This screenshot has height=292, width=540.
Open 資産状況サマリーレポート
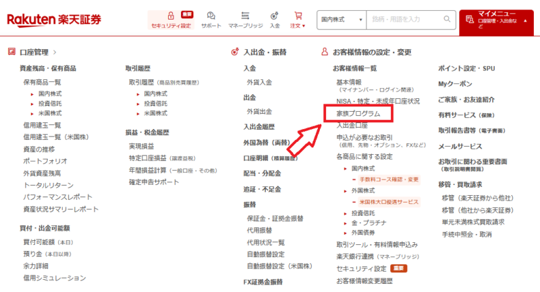61,209
